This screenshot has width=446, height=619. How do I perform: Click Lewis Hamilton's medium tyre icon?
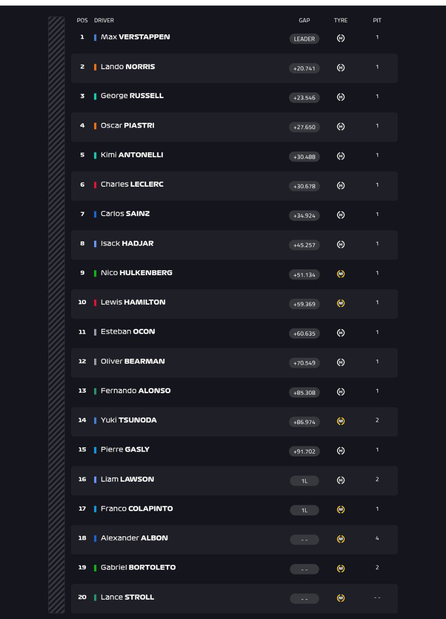pos(341,303)
